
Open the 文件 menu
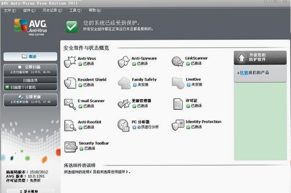pyautogui.click(x=10, y=10)
